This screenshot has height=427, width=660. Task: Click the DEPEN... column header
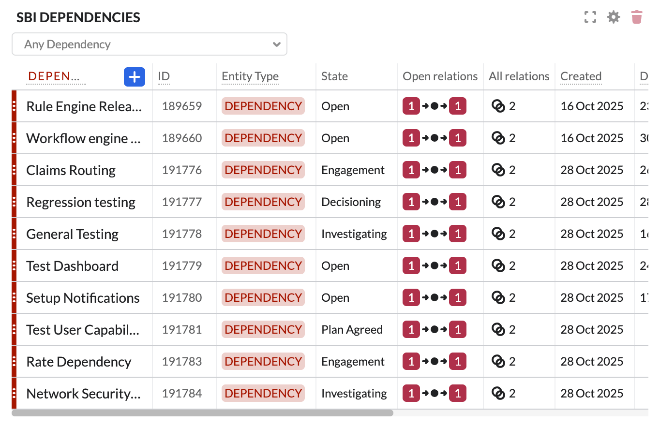click(54, 76)
